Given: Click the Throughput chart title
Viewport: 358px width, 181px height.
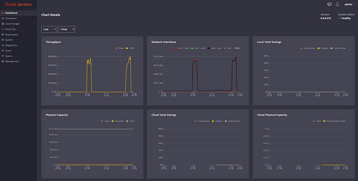Looking at the screenshot, I should 53,42.
